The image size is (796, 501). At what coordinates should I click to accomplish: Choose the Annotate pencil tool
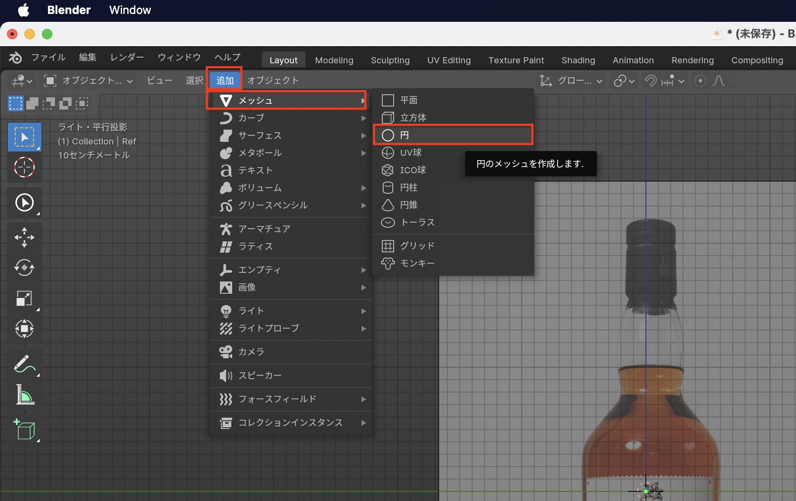(x=24, y=364)
